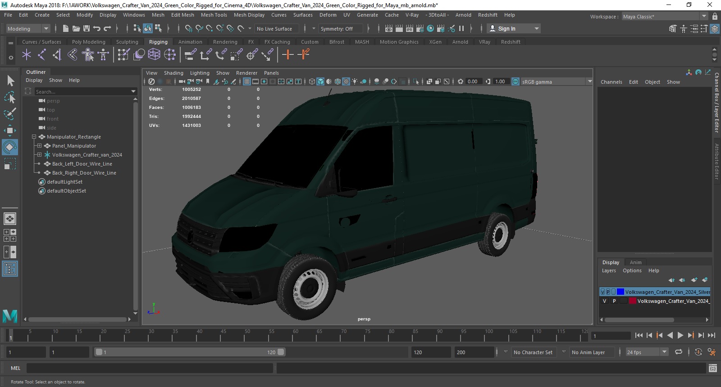Create Cluster deformer shelf icon

point(170,55)
